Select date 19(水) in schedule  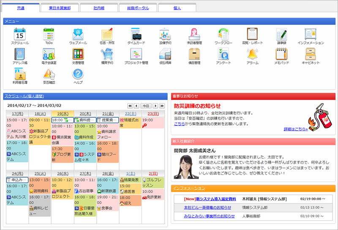click(x=63, y=114)
